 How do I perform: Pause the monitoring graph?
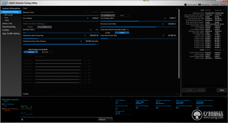pyautogui.click(x=22, y=120)
